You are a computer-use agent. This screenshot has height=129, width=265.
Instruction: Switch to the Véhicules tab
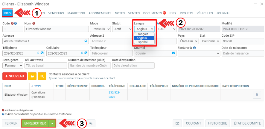(205, 13)
